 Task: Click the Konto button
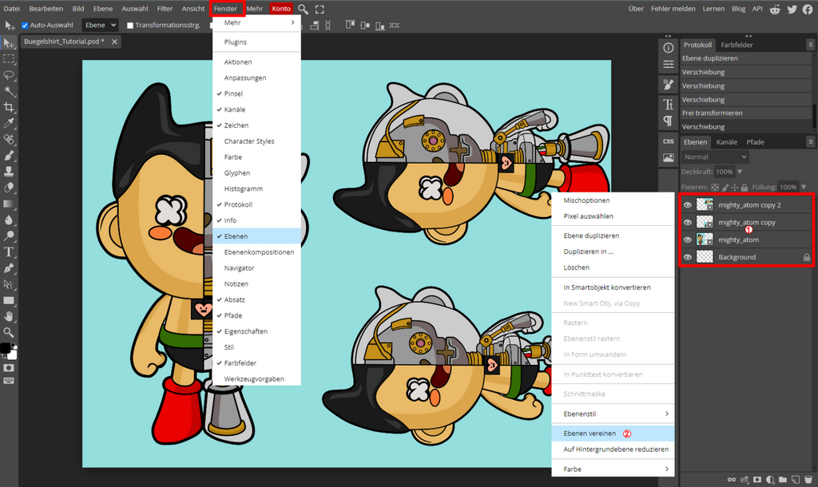pos(281,9)
